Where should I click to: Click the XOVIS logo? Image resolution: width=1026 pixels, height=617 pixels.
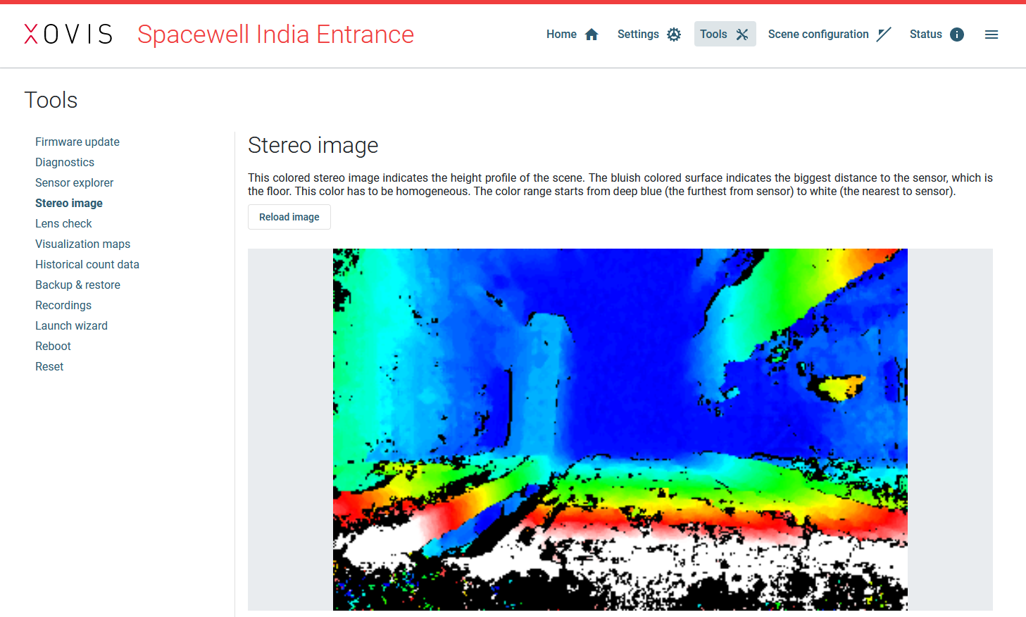tap(68, 34)
